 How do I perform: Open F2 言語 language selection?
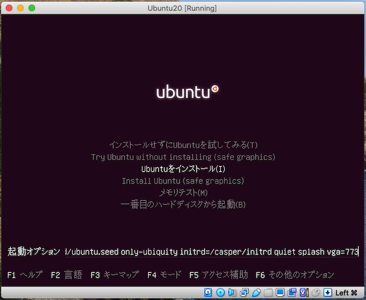coord(66,275)
